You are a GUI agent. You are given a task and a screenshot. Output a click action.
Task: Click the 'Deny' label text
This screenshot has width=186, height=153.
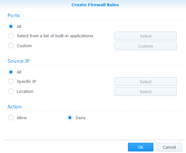pyautogui.click(x=81, y=118)
